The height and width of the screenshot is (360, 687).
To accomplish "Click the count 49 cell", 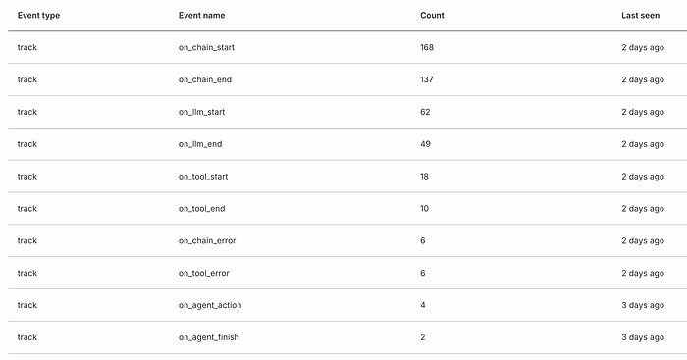I will pyautogui.click(x=425, y=144).
